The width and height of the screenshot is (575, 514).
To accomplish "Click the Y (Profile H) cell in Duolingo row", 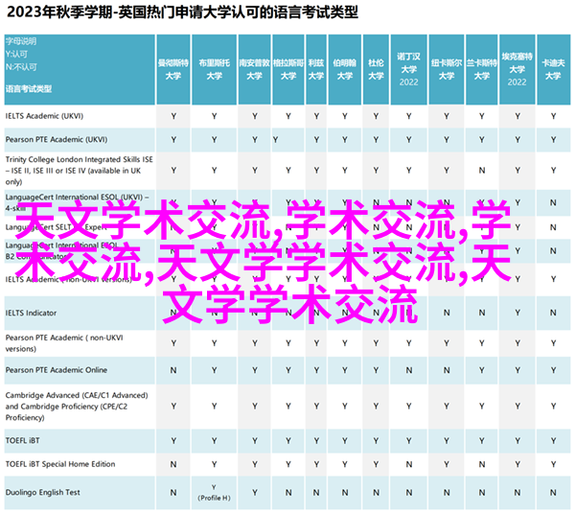I will tap(214, 492).
